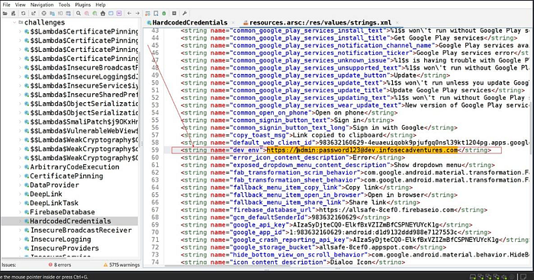Click the 5715 warnings status indicator
534x280 pixels.
click(121, 265)
